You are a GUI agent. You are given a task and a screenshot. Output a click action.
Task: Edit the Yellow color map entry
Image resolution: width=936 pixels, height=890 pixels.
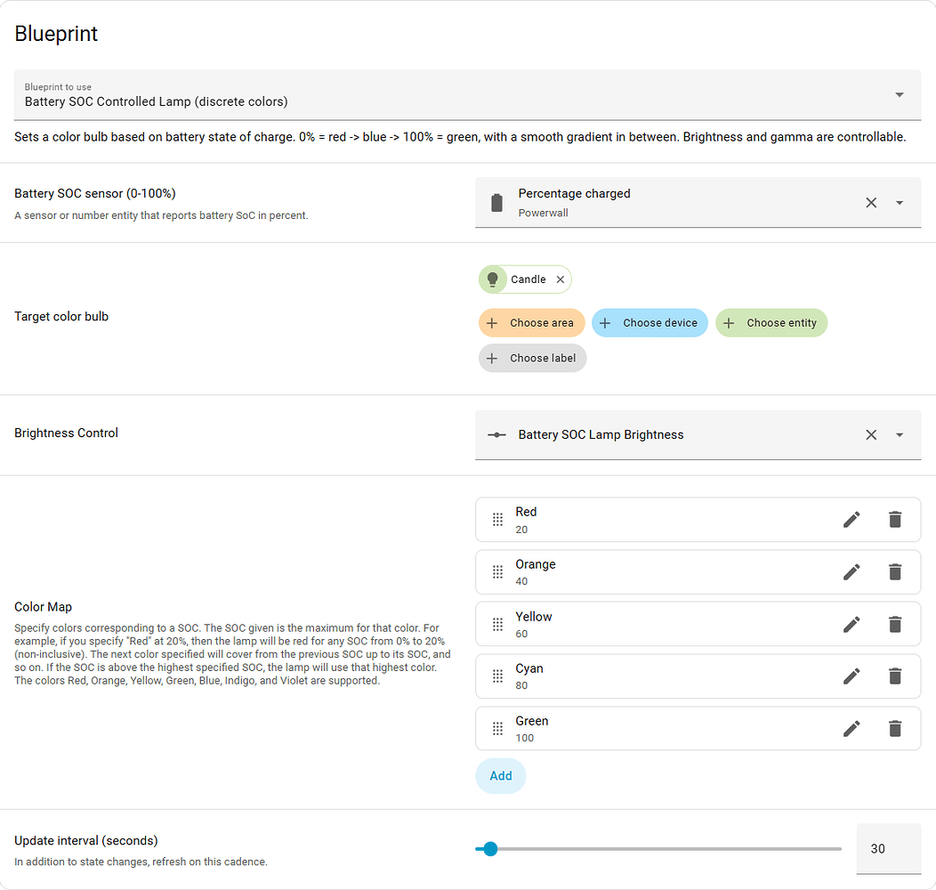pos(851,624)
